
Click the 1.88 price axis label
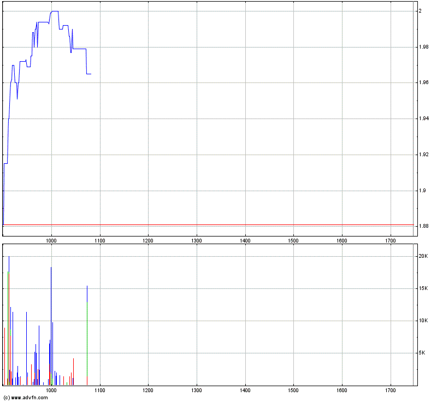click(x=423, y=226)
